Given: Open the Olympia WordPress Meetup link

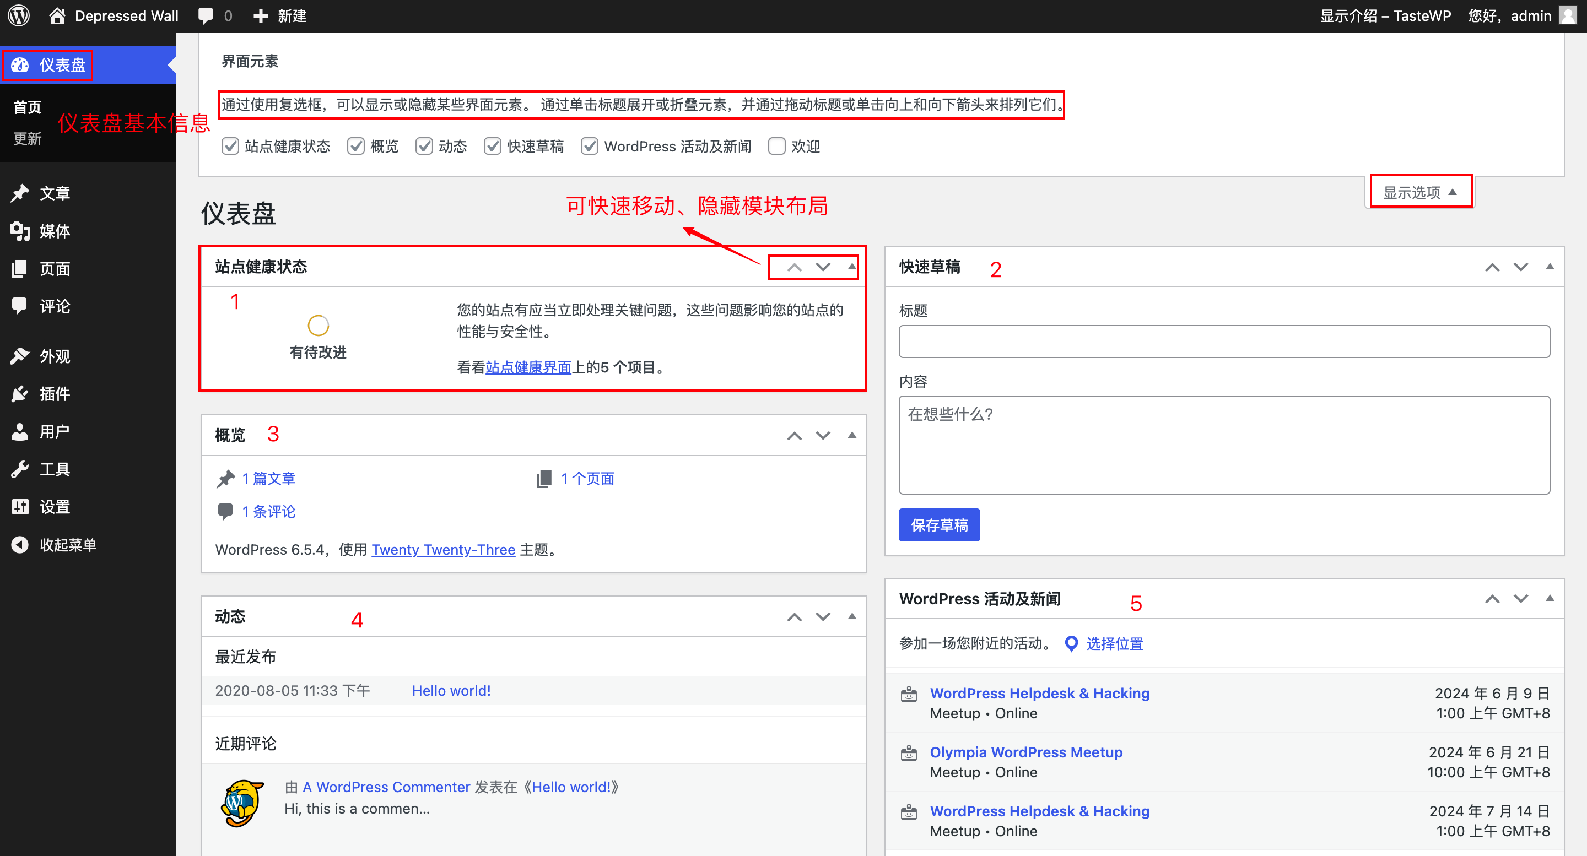Looking at the screenshot, I should [1027, 752].
